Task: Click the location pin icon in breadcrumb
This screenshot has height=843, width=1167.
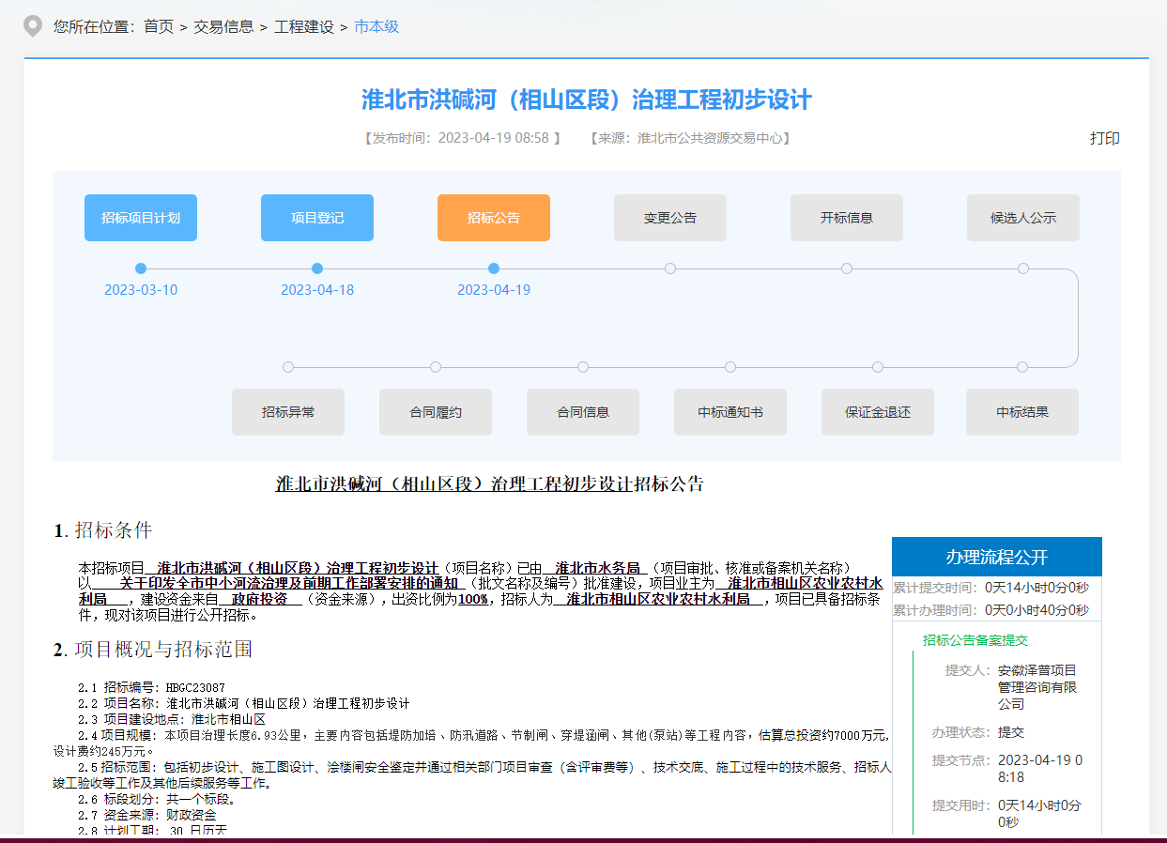Action: point(33,26)
